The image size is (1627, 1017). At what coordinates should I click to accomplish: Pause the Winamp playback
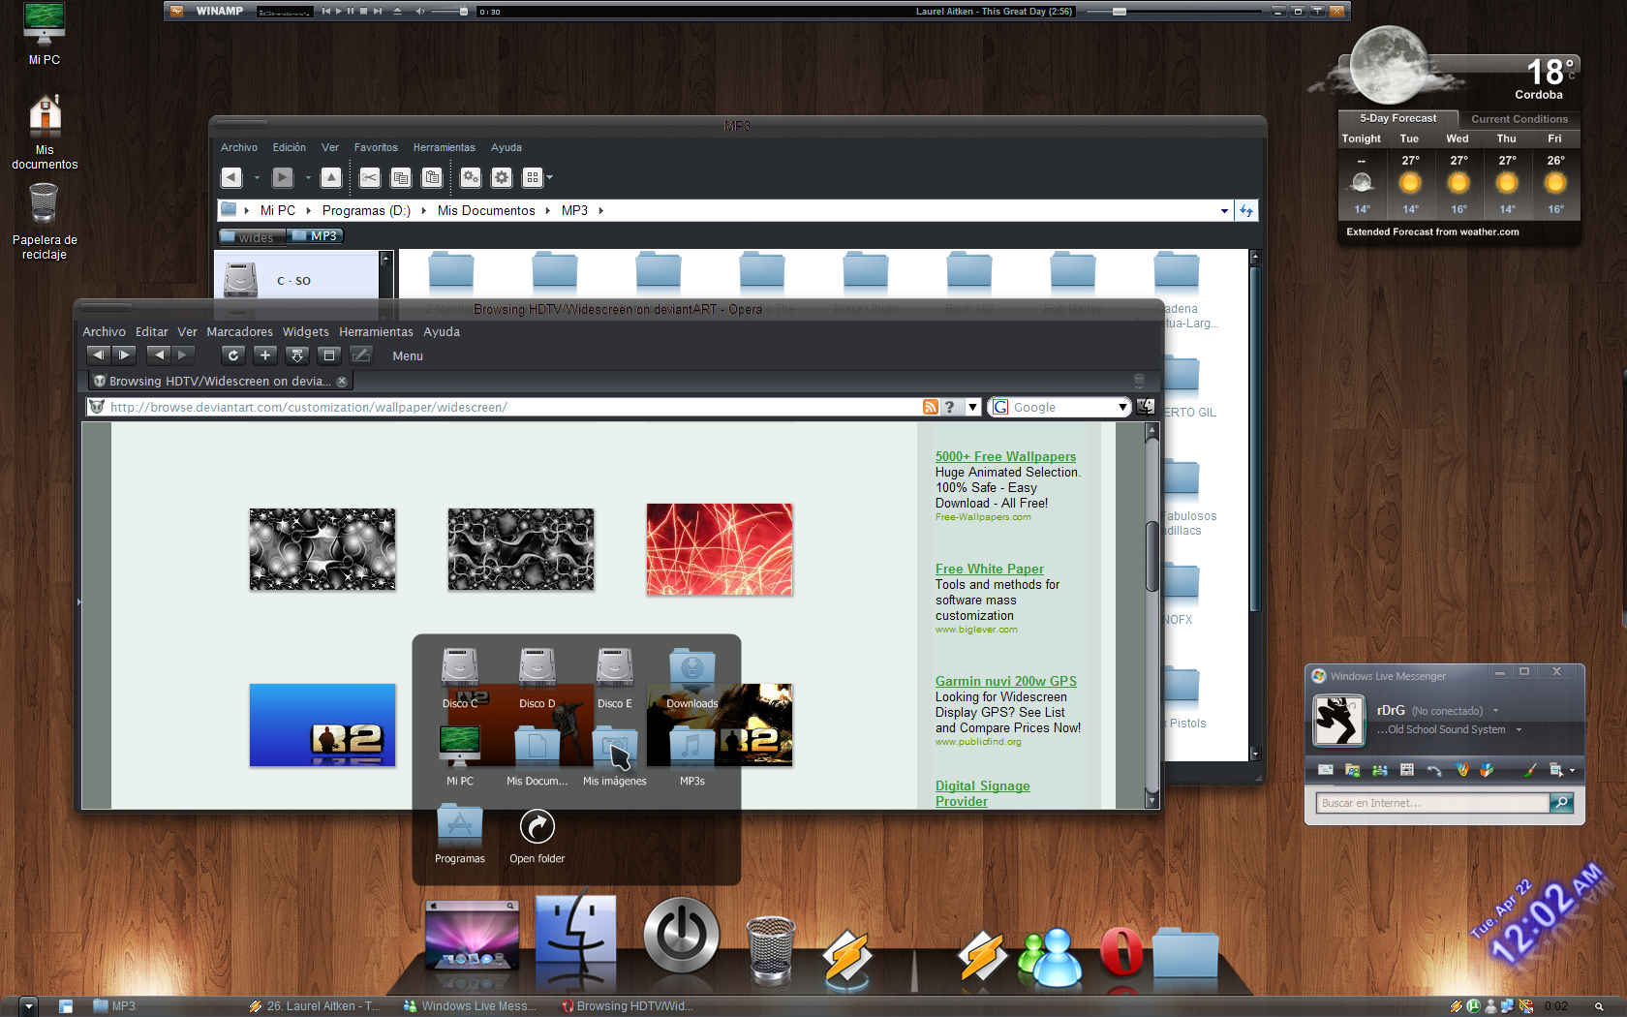[351, 11]
